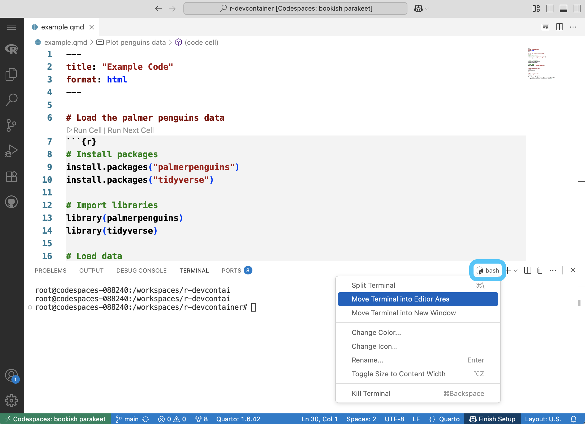Select Change Icon... menu entry
The width and height of the screenshot is (585, 424).
(x=418, y=346)
